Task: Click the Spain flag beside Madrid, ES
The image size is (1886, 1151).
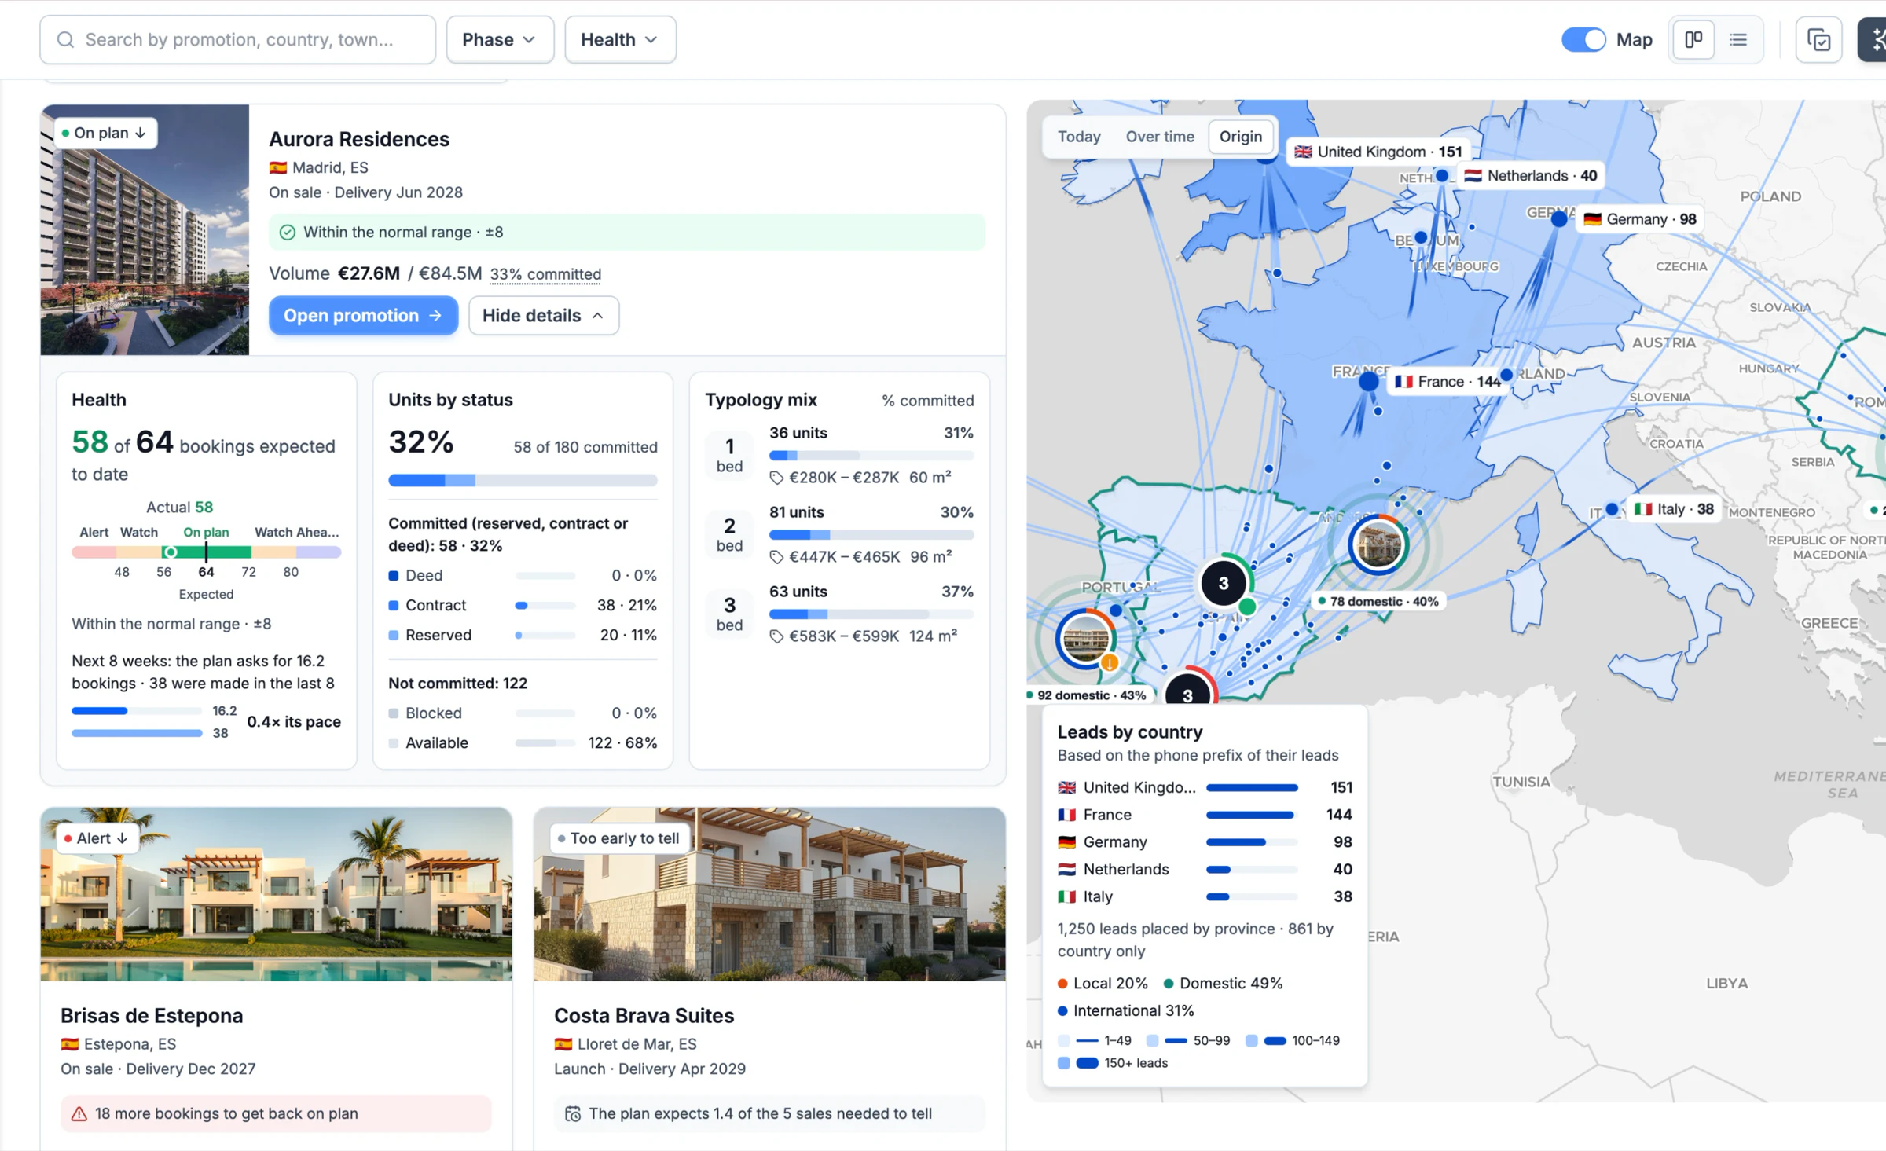Action: (277, 167)
